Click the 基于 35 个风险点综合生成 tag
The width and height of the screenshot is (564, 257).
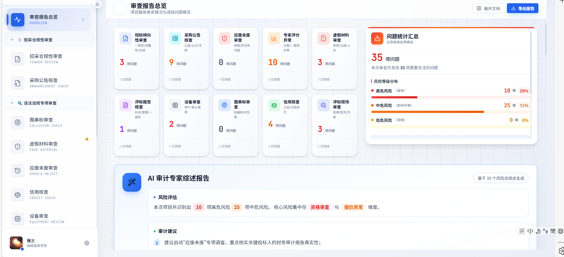click(501, 178)
